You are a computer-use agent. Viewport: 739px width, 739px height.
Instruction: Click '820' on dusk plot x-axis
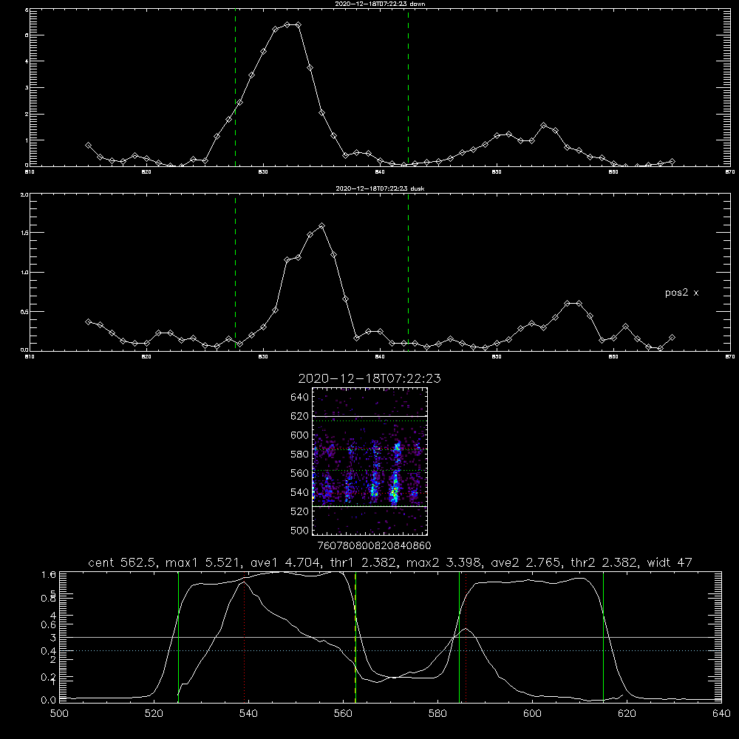(146, 357)
